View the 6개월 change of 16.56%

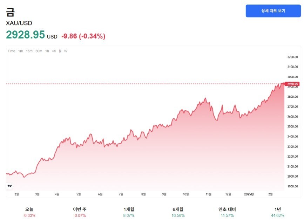pyautogui.click(x=177, y=212)
